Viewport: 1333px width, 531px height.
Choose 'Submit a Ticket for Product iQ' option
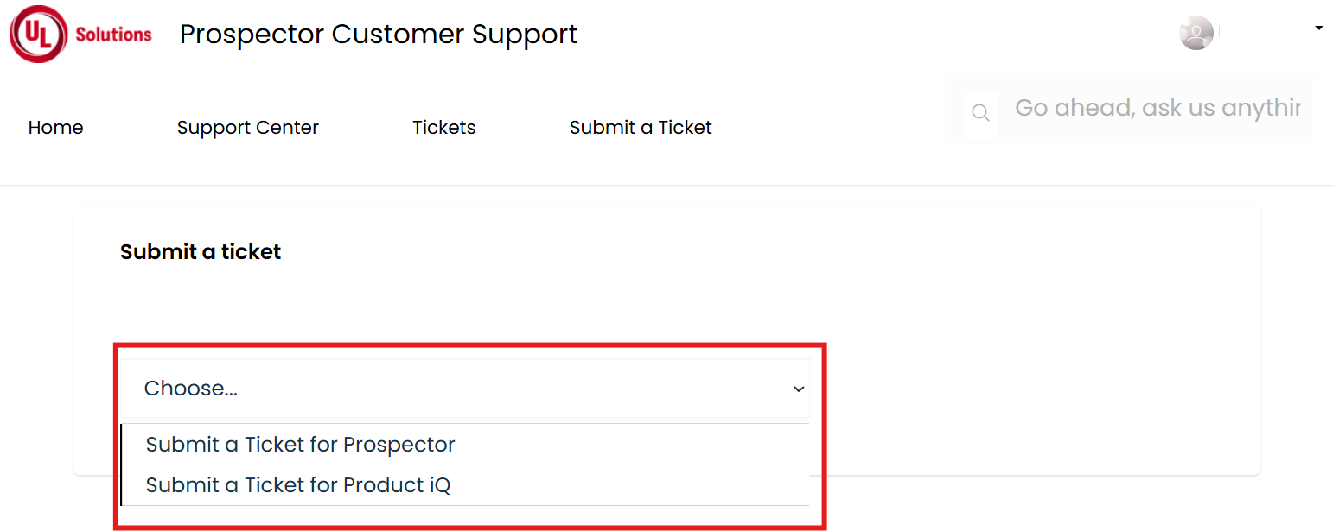465,485
